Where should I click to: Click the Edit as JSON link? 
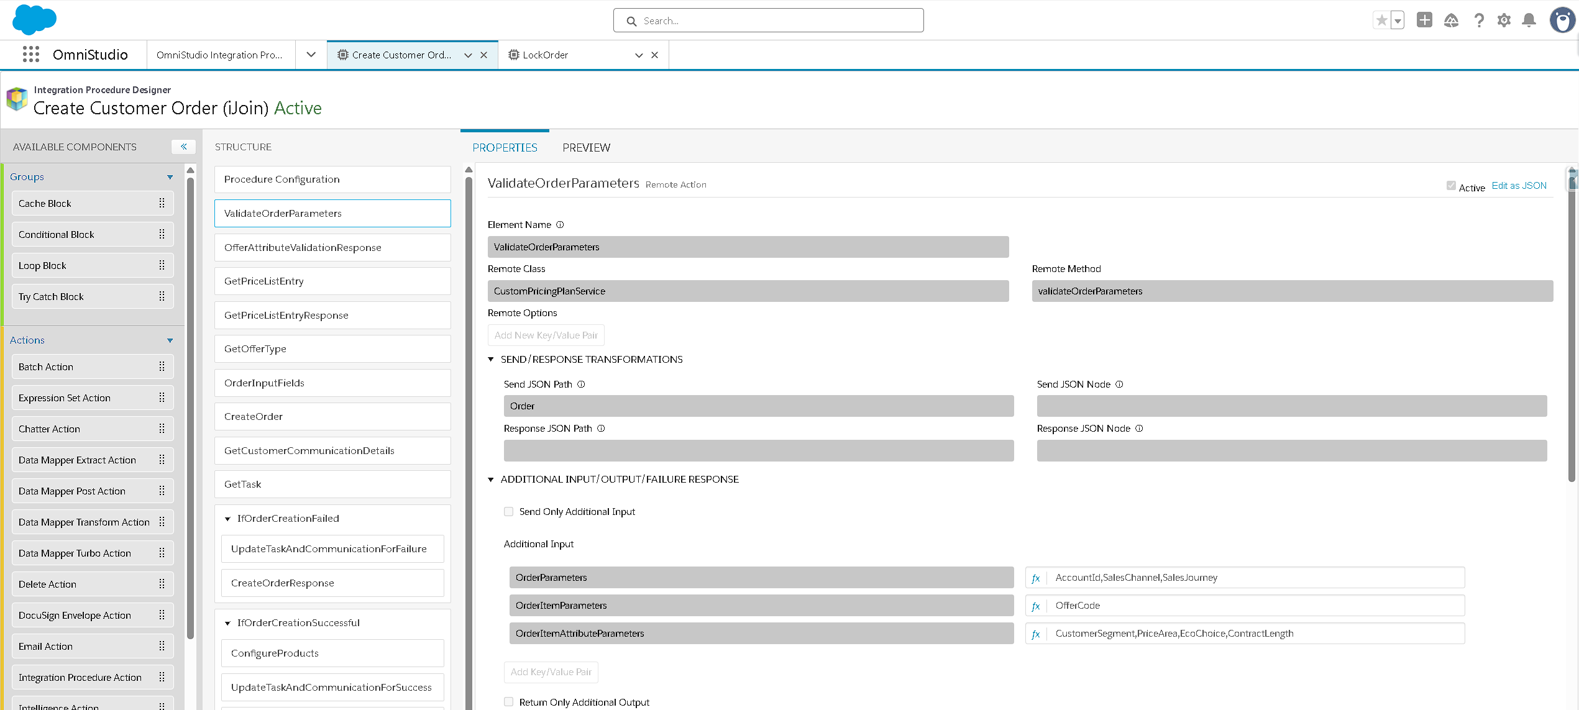[x=1519, y=186]
